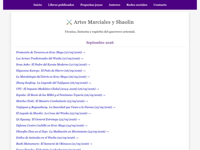
Task: Open Higaonna Kanryo: El Puño de Hierro
Action: click(51, 71)
